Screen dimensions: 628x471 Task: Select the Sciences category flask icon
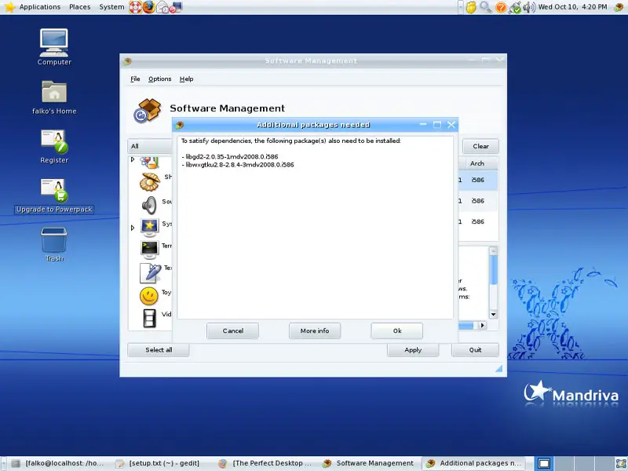coord(149,162)
